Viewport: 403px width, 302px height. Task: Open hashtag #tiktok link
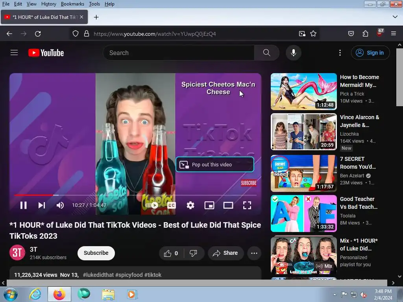(153, 275)
